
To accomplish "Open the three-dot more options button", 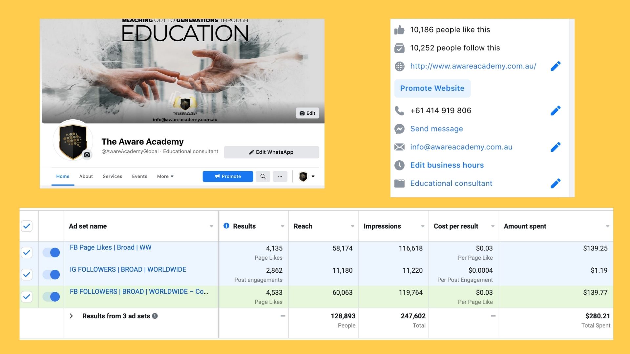I will 280,176.
